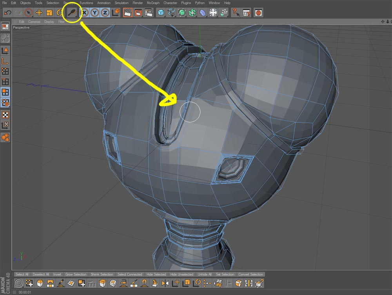Toggle the X axis lock
Screen dimensions: 392x295
tap(84, 13)
